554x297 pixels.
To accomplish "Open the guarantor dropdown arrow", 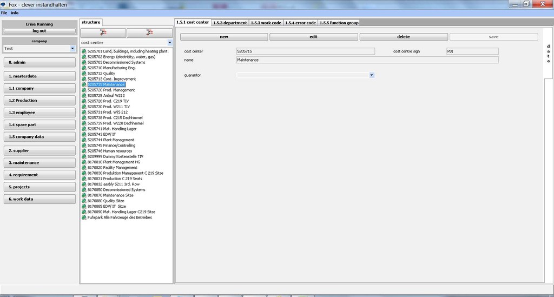I will (372, 75).
